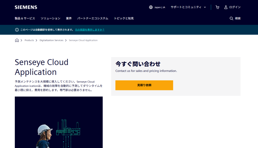Image resolution: width=258 pixels, height=148 pixels.
Task: Click the 元の英語を表示しますか? link
Action: (x=89, y=30)
